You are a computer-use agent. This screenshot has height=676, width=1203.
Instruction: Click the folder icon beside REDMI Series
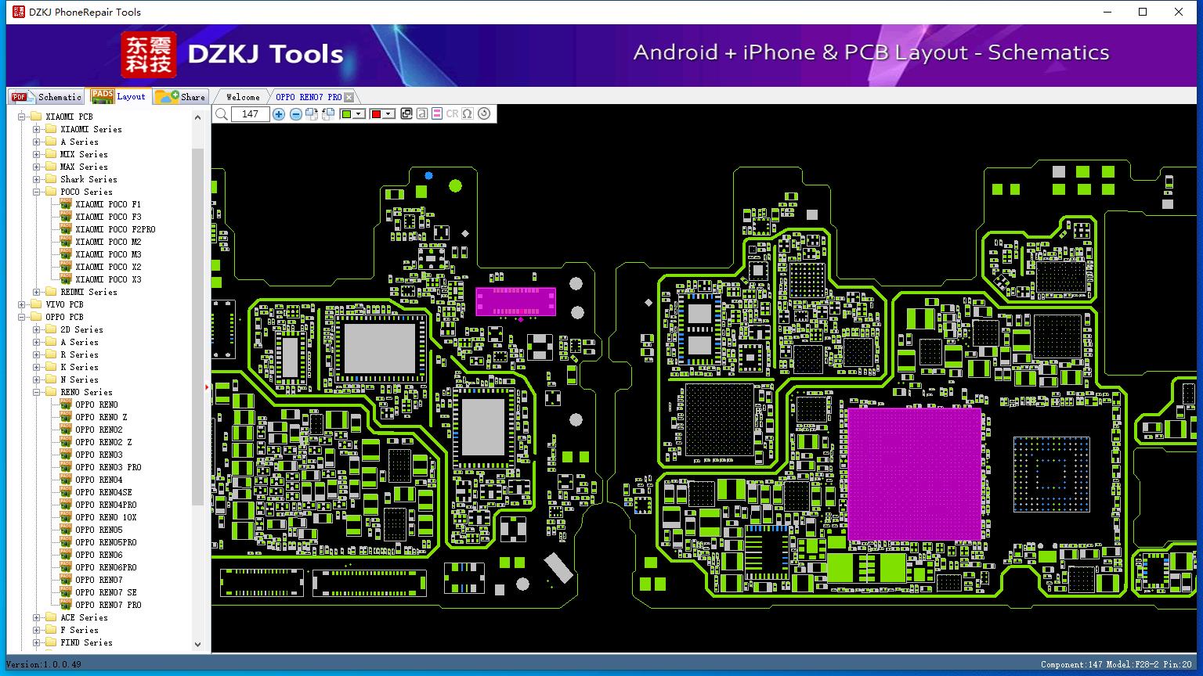coord(51,292)
